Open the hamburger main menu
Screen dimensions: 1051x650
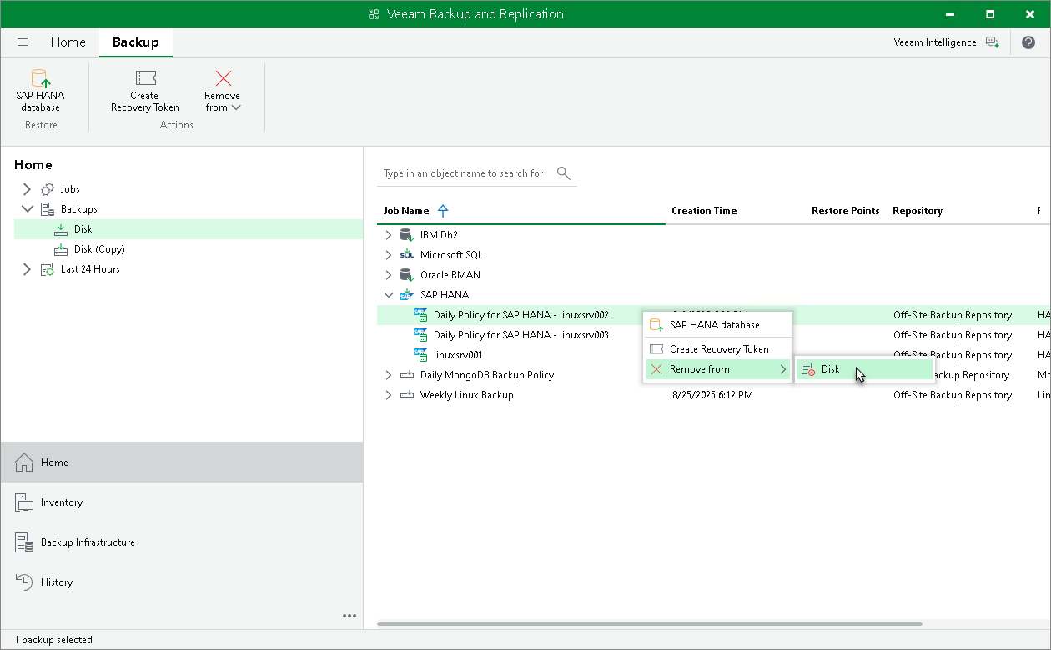tap(23, 42)
